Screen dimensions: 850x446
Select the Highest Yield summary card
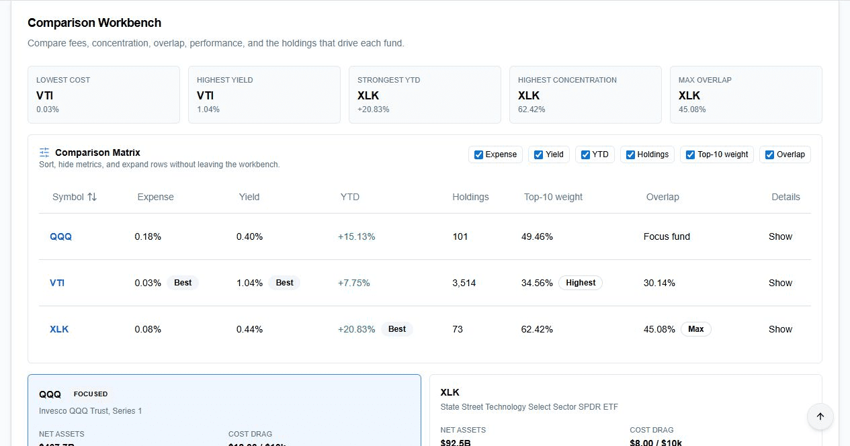(x=264, y=95)
